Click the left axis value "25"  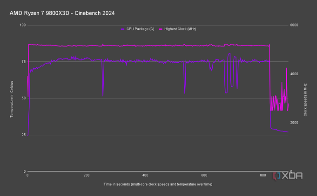pyautogui.click(x=24, y=135)
